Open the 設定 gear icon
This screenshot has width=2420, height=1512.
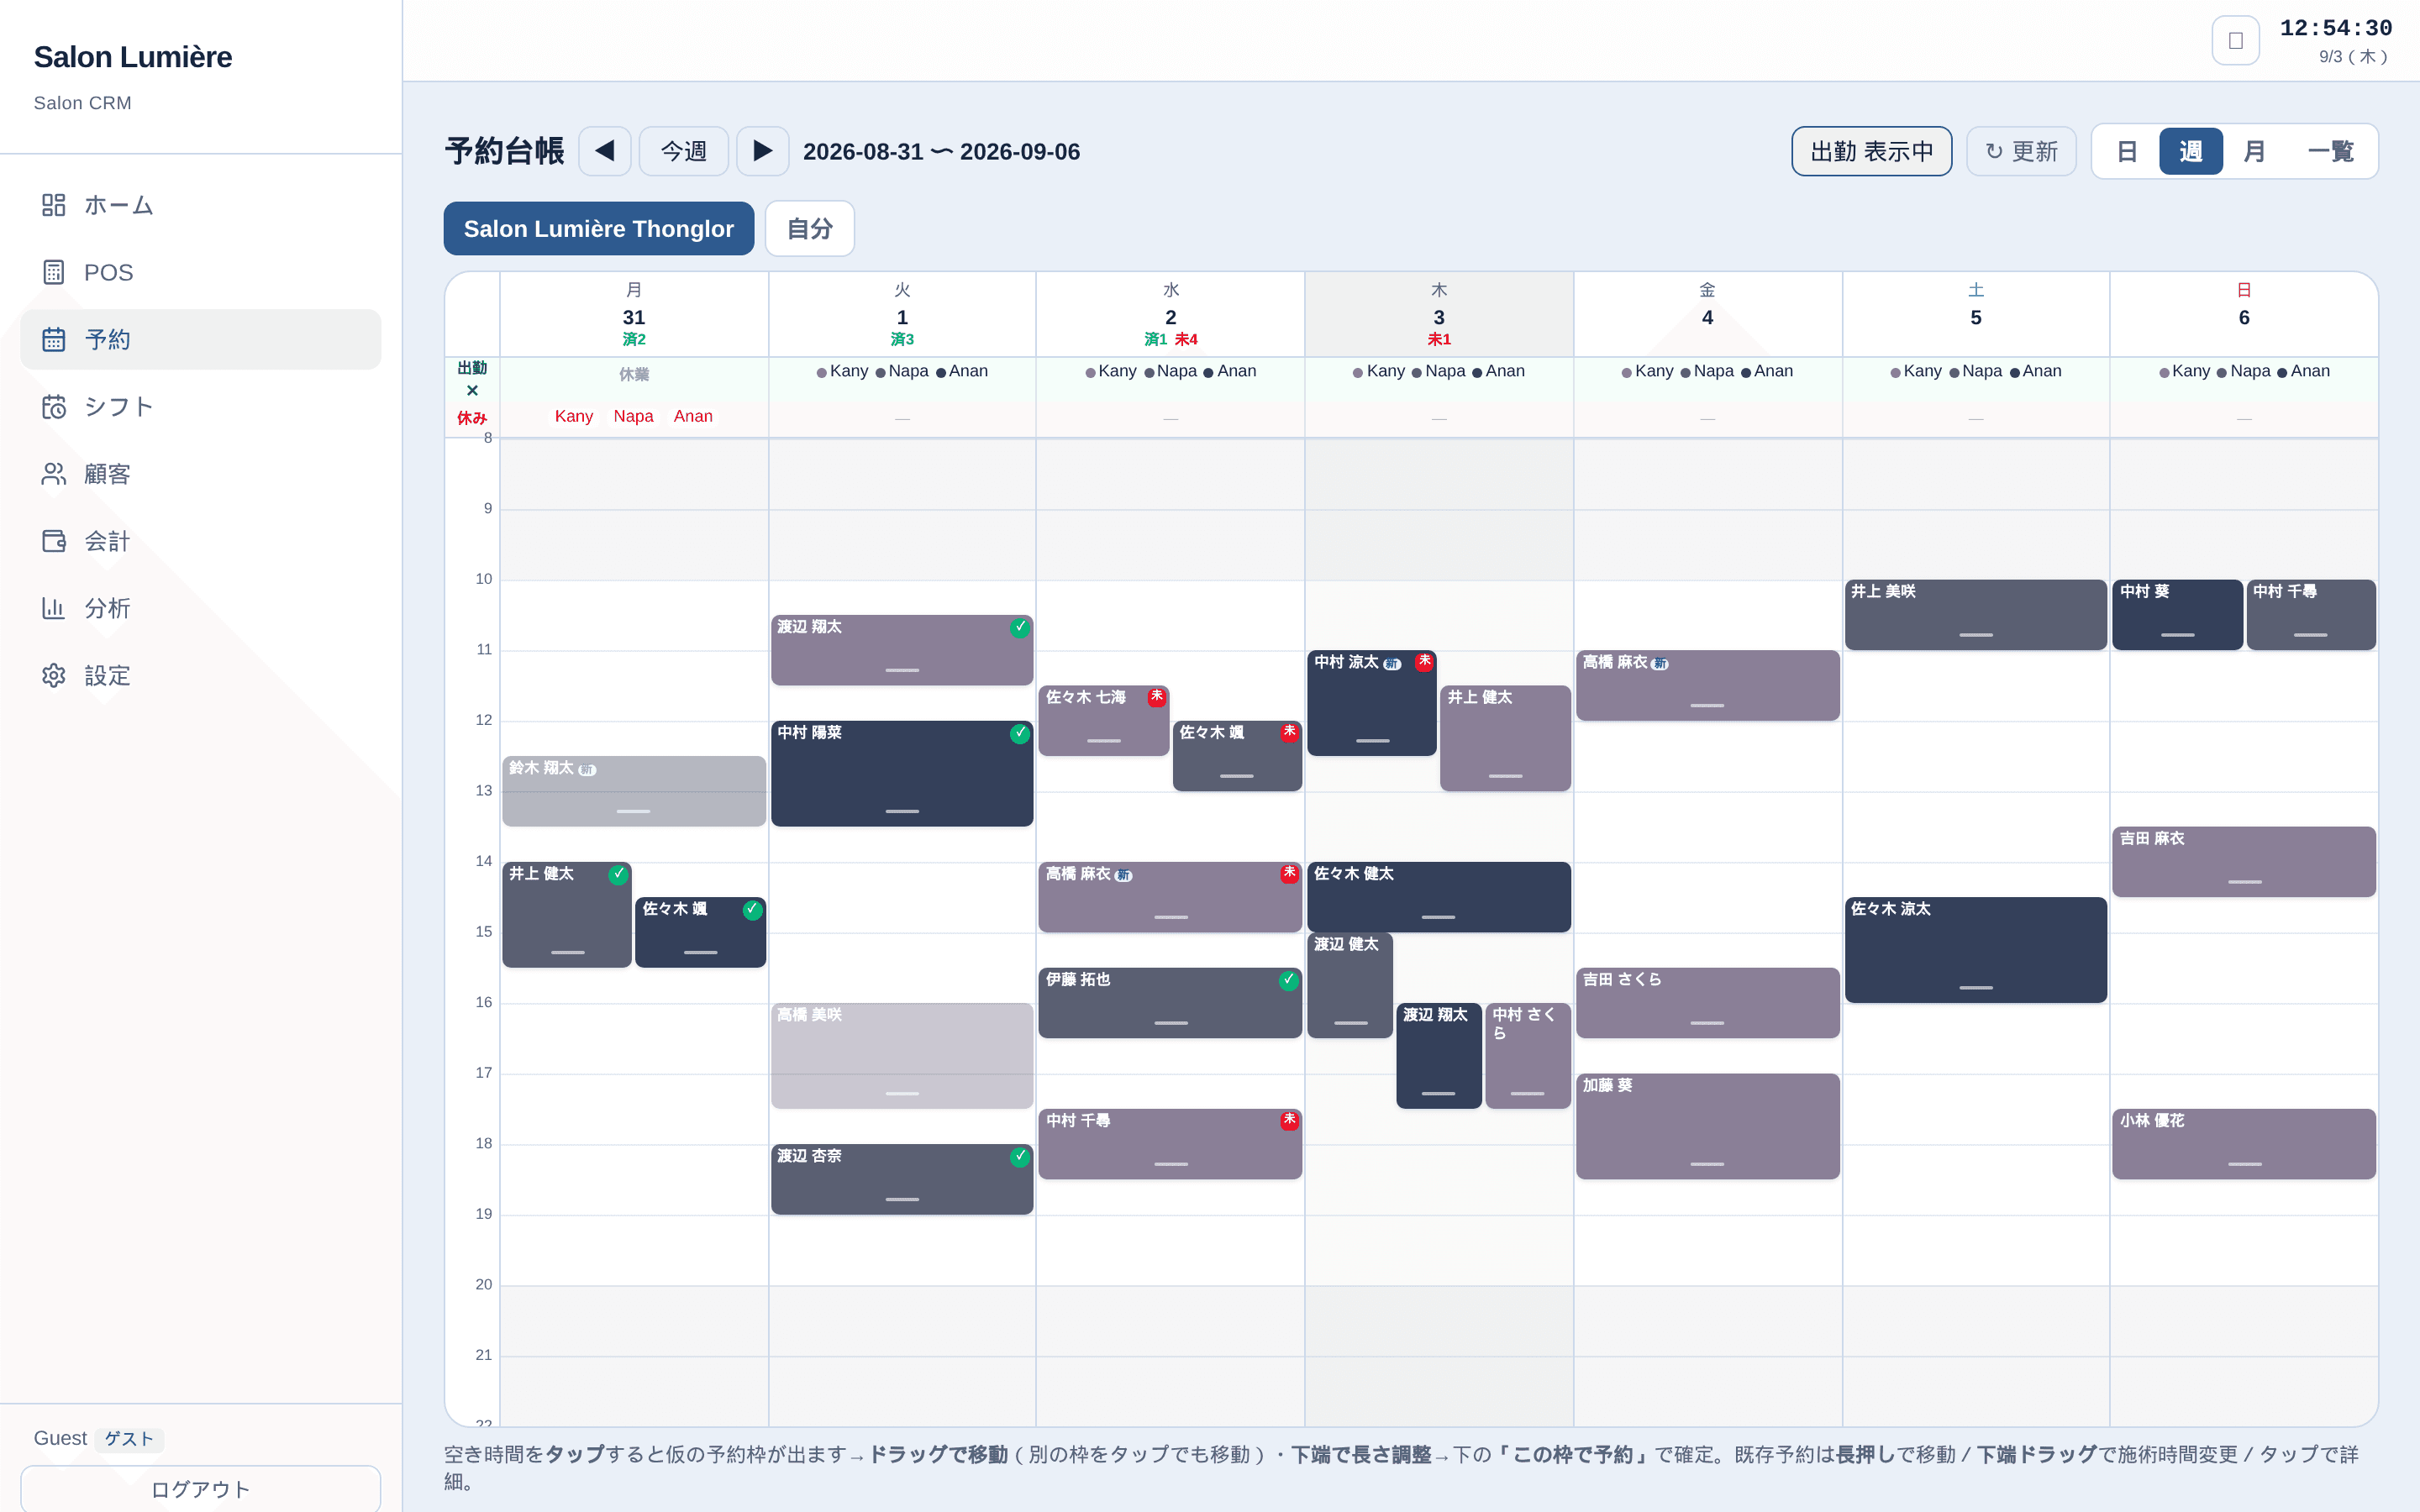point(54,676)
